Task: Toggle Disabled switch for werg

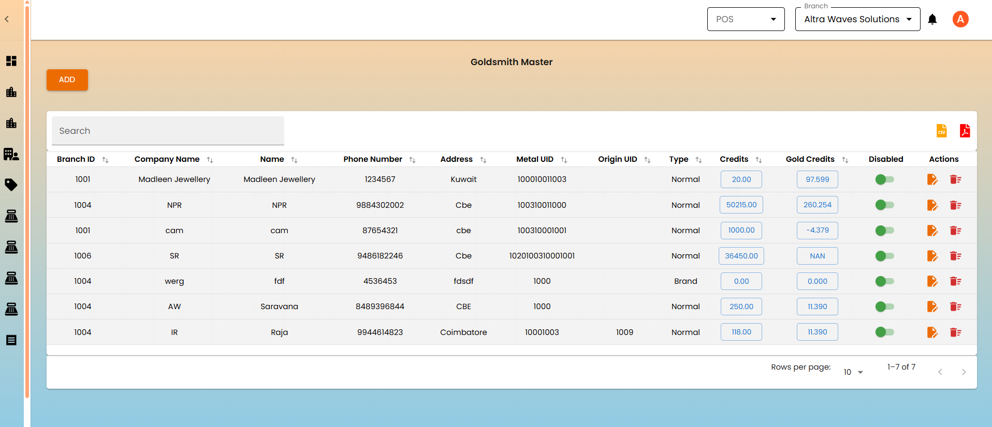Action: (884, 281)
